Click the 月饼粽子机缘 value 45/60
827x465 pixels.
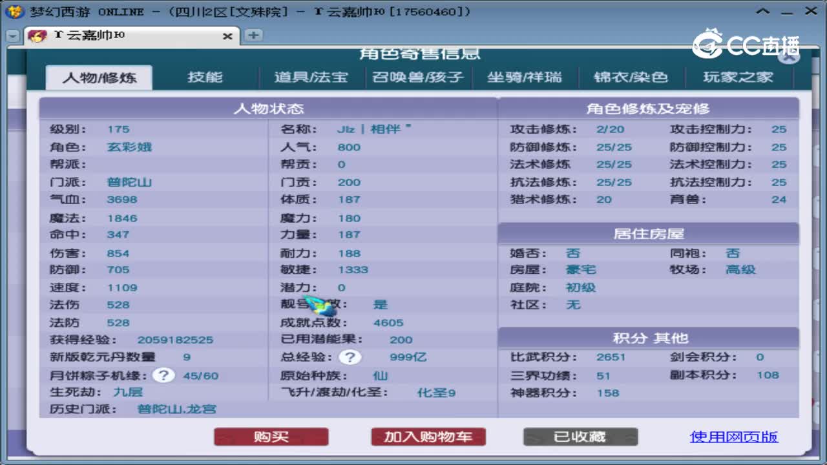(x=201, y=375)
